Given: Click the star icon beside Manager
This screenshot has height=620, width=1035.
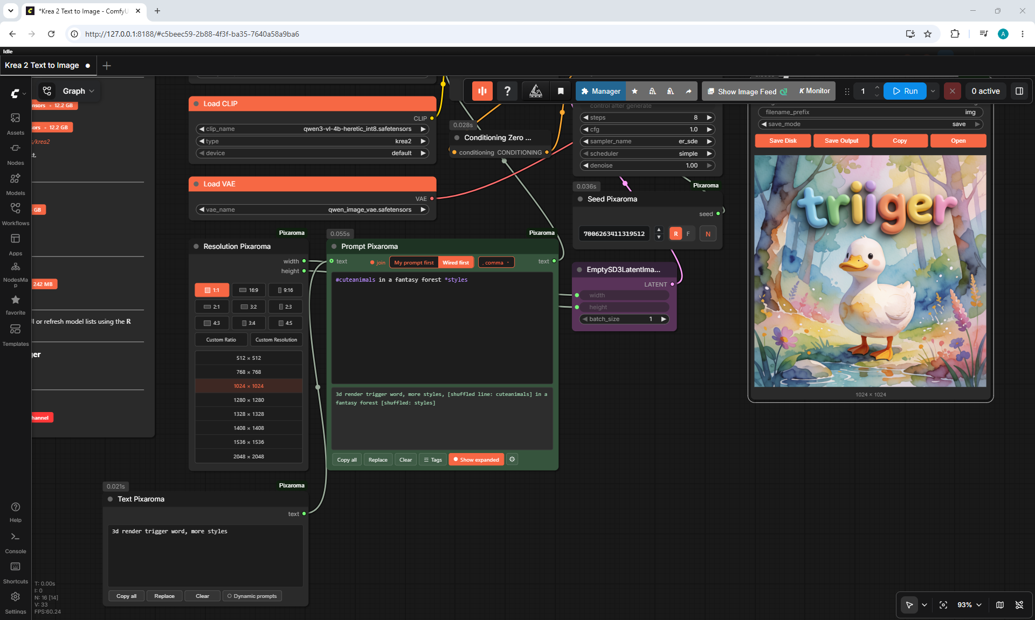Looking at the screenshot, I should click(634, 91).
